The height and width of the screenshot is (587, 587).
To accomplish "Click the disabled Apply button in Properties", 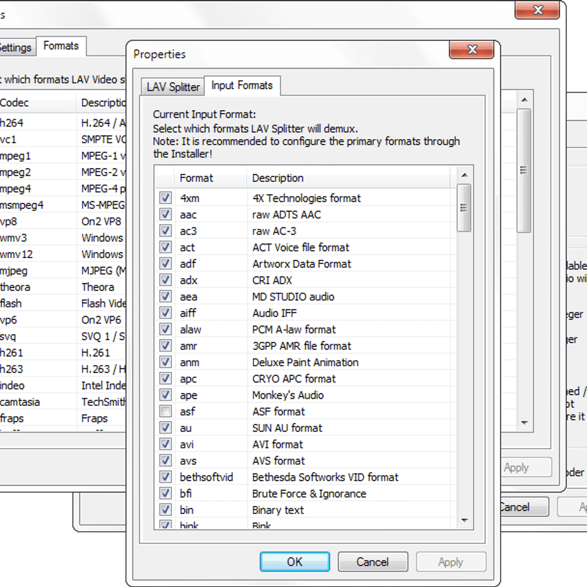I will 451,562.
